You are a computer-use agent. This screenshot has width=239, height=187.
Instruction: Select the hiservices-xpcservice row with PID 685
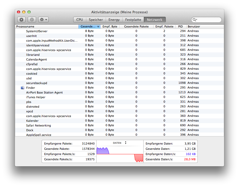point(119,50)
